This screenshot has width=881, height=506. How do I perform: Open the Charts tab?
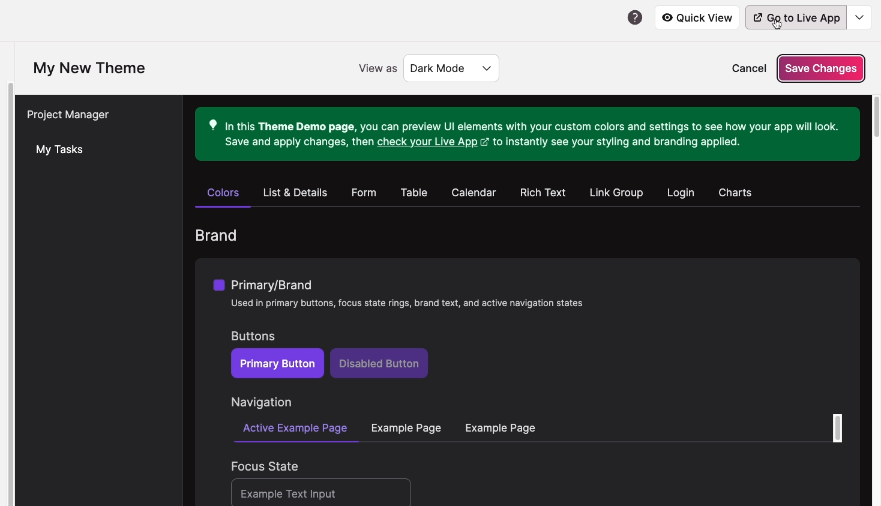[x=735, y=193]
